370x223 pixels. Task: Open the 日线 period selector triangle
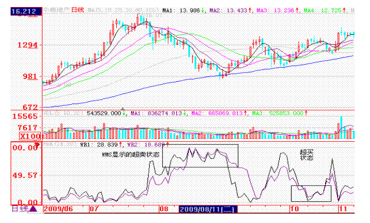click(33, 209)
